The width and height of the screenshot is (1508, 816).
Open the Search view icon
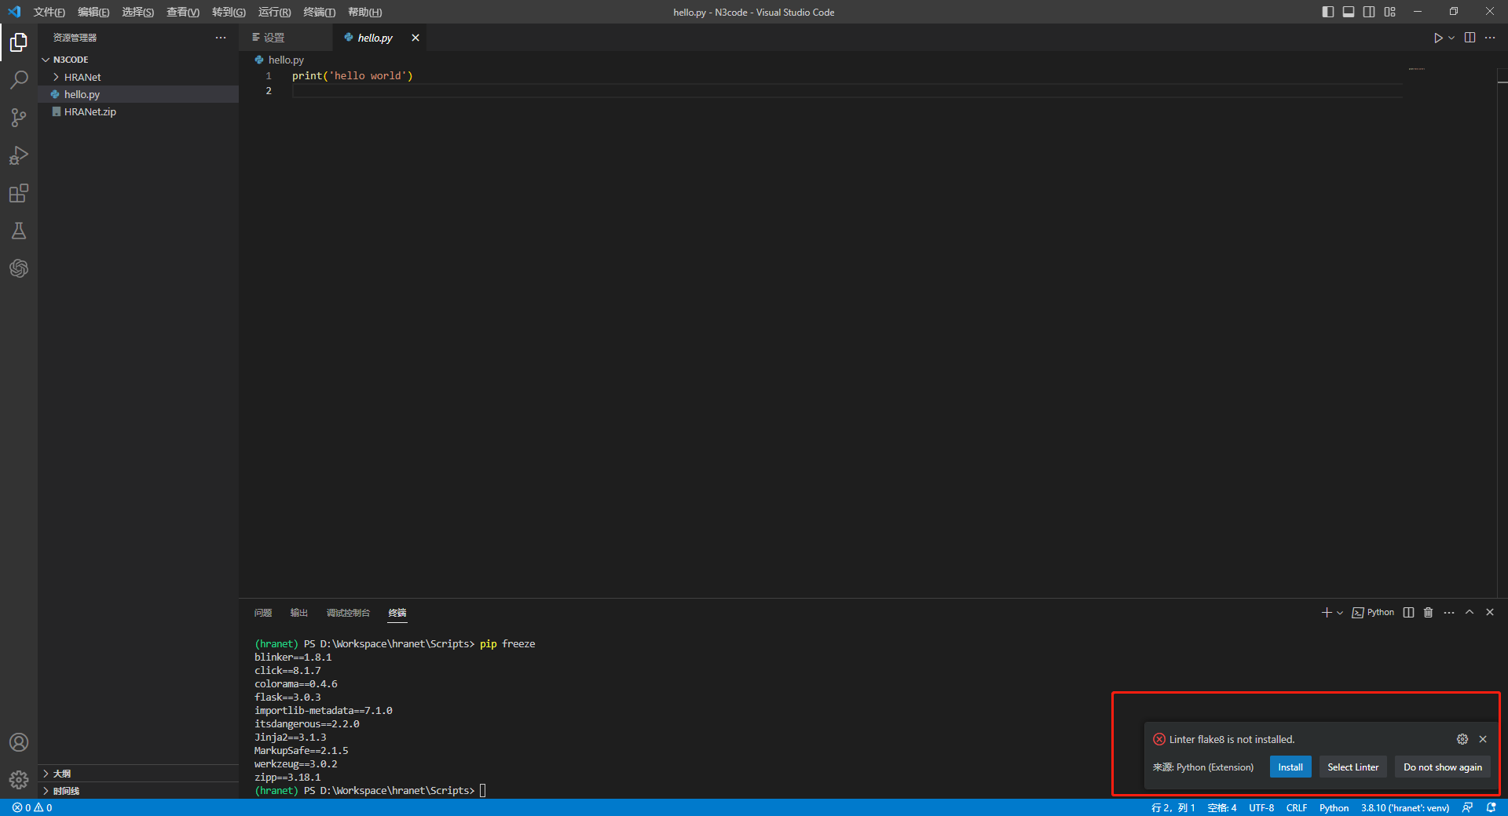point(19,80)
